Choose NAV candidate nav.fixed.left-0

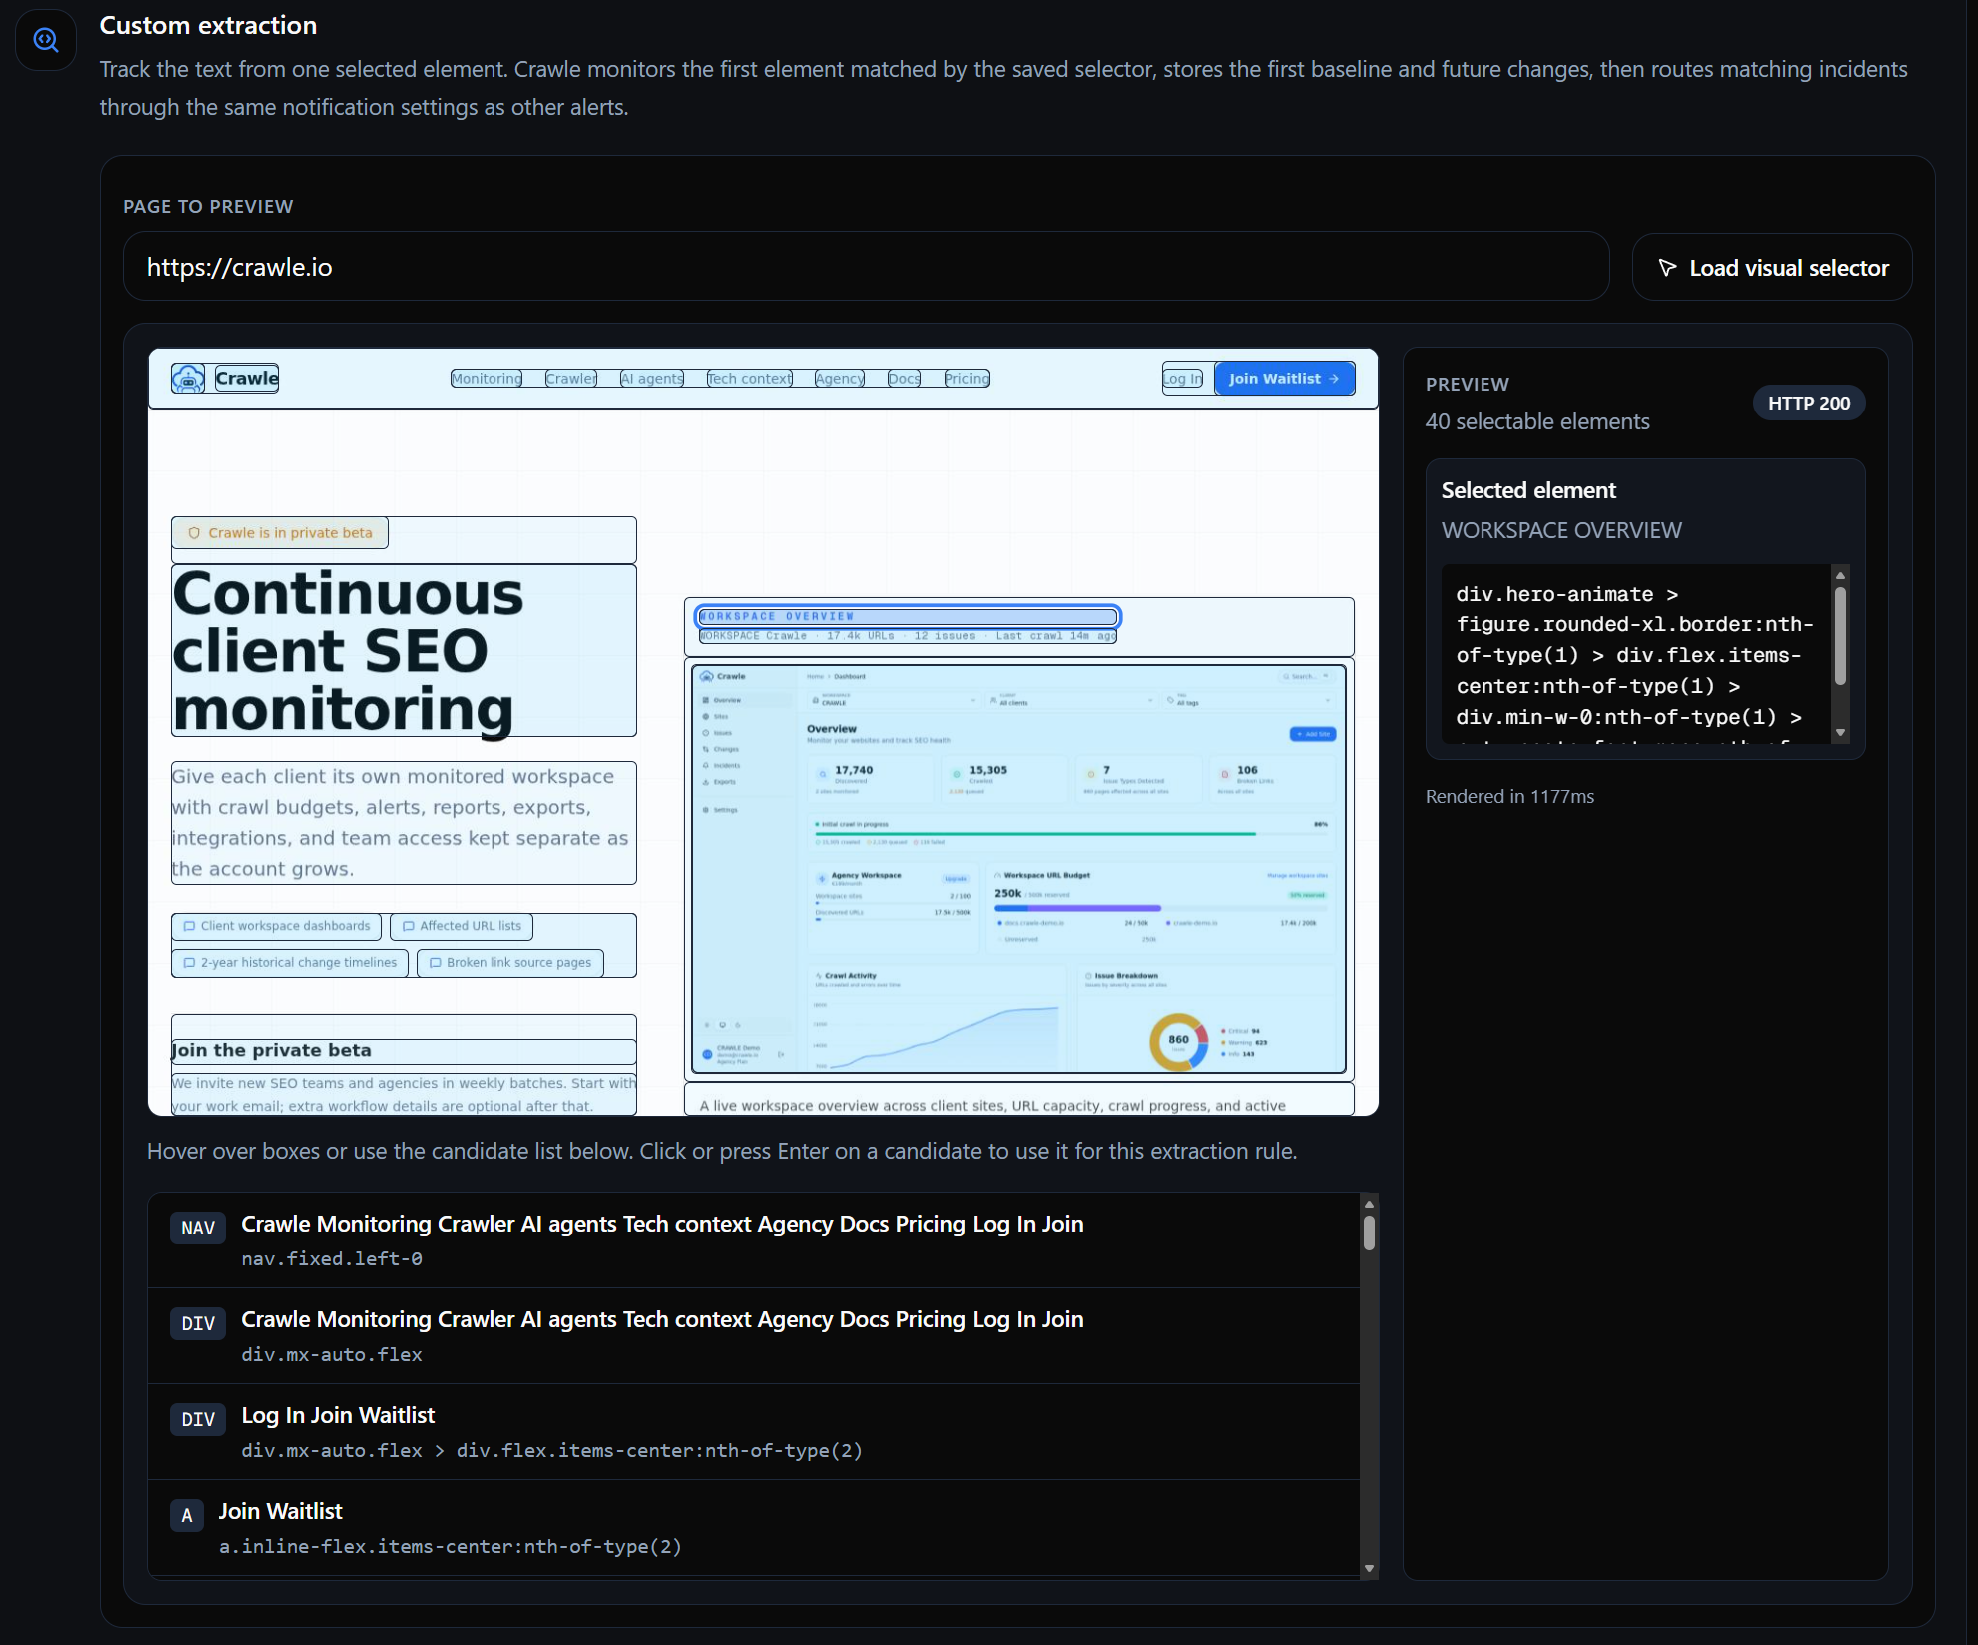(x=753, y=1240)
